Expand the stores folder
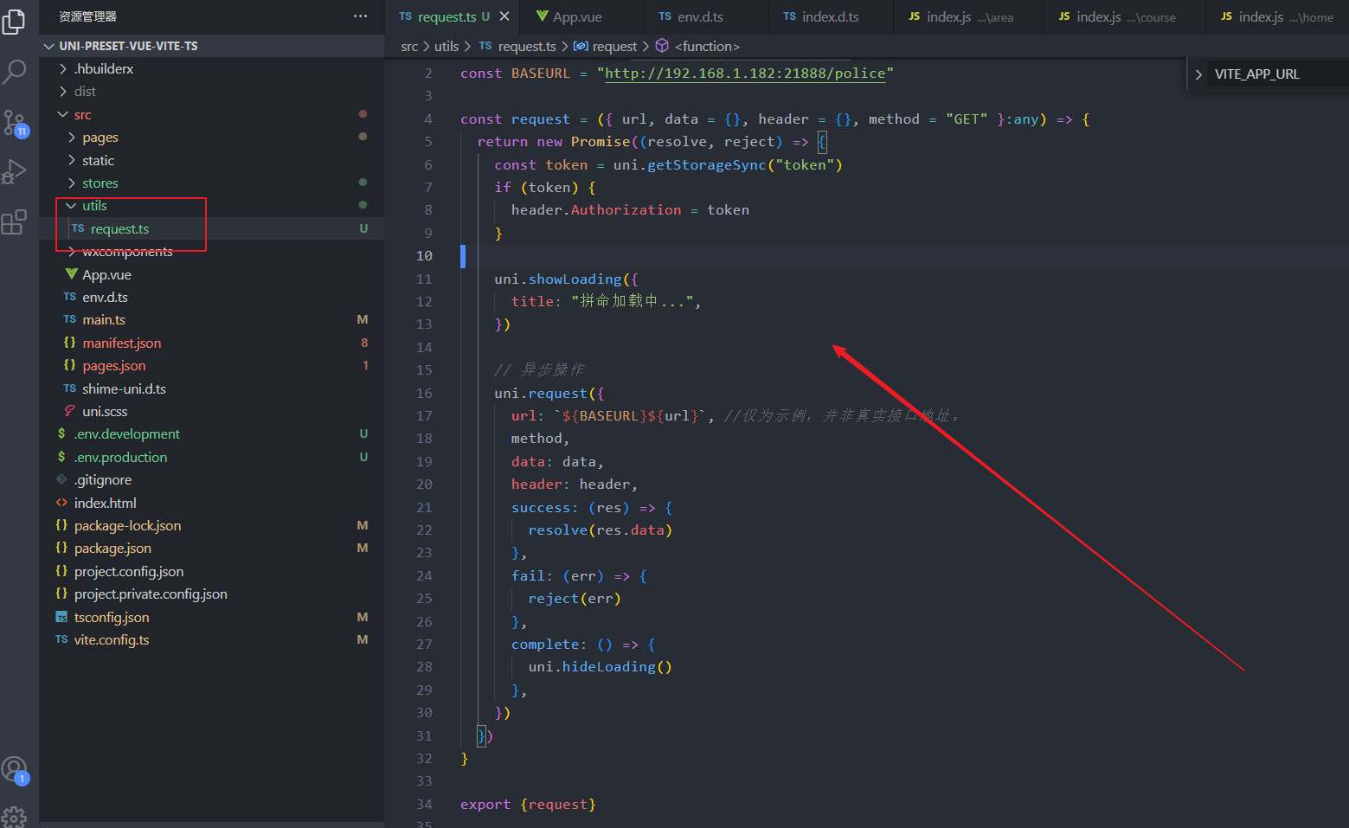This screenshot has height=828, width=1349. click(71, 183)
